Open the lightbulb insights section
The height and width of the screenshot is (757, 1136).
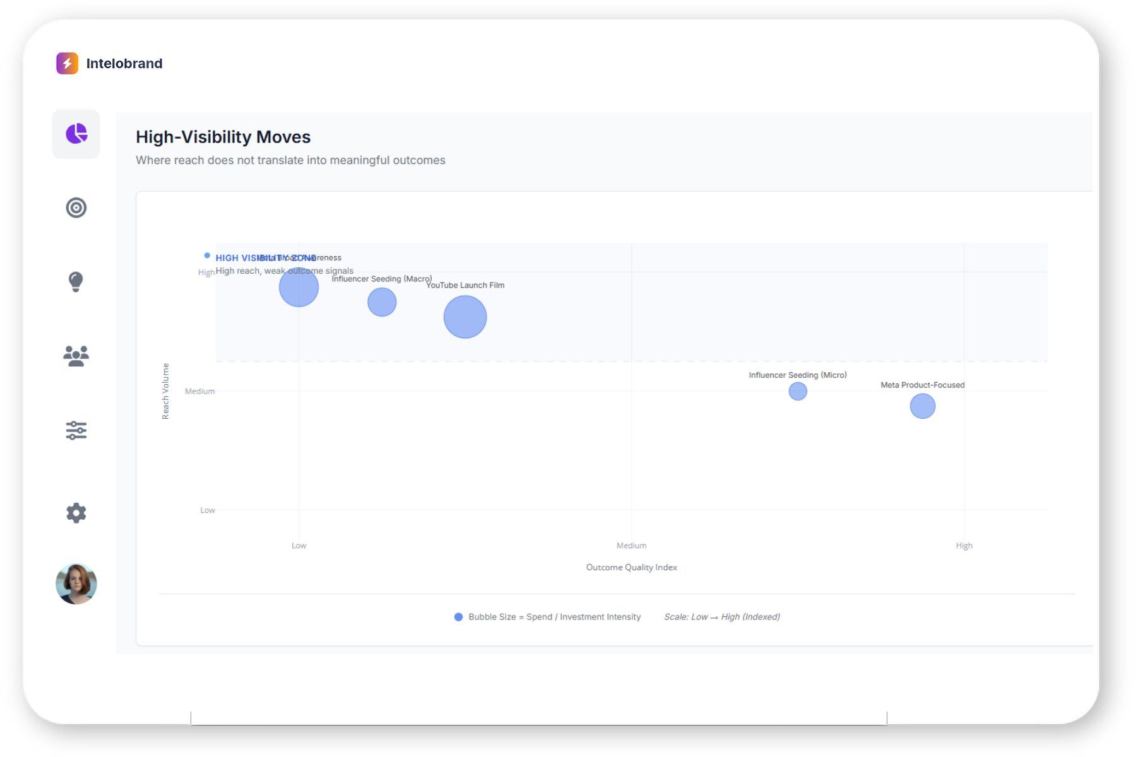pos(76,281)
